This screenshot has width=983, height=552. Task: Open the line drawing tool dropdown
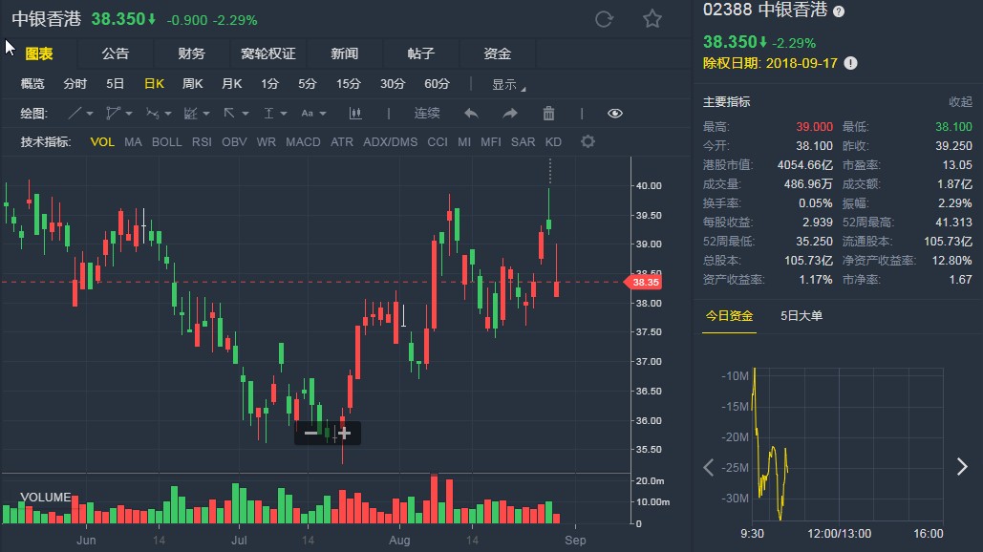(x=82, y=114)
